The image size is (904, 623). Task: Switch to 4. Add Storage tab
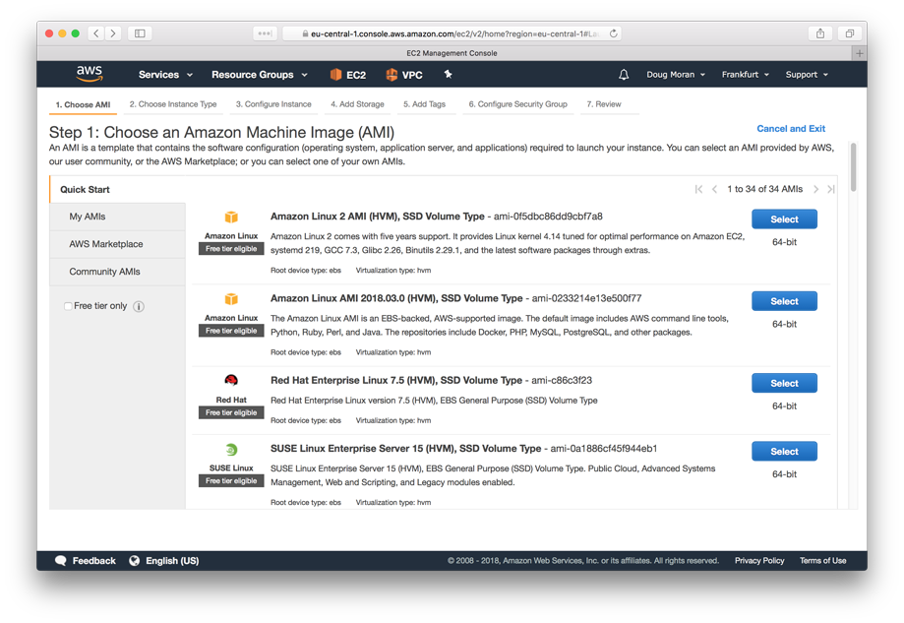[357, 104]
